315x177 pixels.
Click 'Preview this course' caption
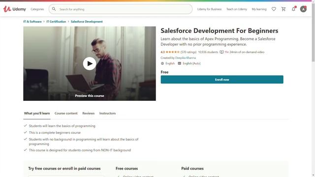(x=90, y=96)
